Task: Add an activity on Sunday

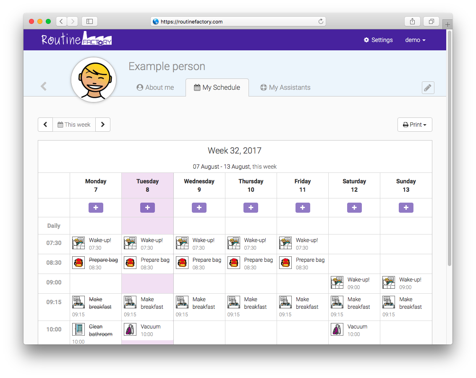Action: 406,208
